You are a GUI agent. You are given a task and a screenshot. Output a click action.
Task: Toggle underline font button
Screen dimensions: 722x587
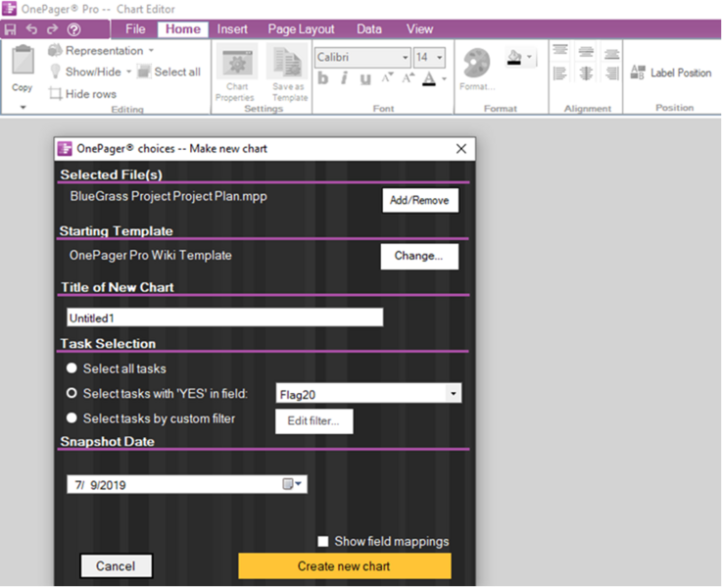coord(365,78)
